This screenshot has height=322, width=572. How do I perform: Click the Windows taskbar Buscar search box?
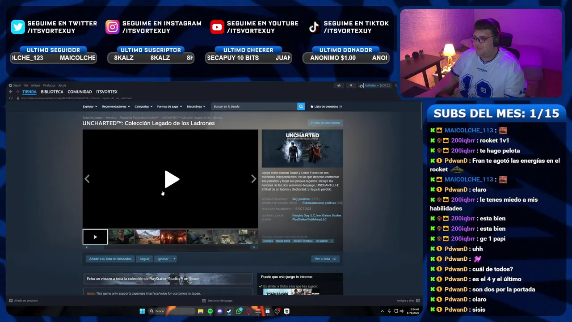[x=172, y=311]
